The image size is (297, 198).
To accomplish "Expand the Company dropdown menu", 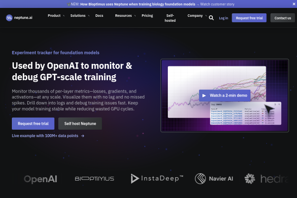I will coord(196,16).
